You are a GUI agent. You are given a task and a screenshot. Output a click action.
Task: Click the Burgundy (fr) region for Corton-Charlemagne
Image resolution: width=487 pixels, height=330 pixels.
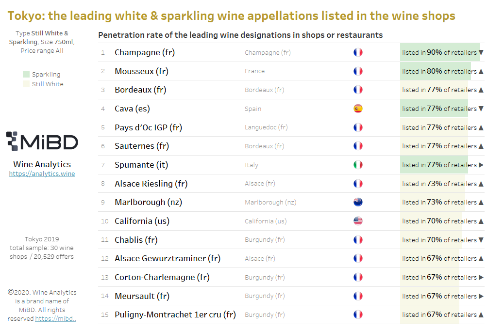265,277
